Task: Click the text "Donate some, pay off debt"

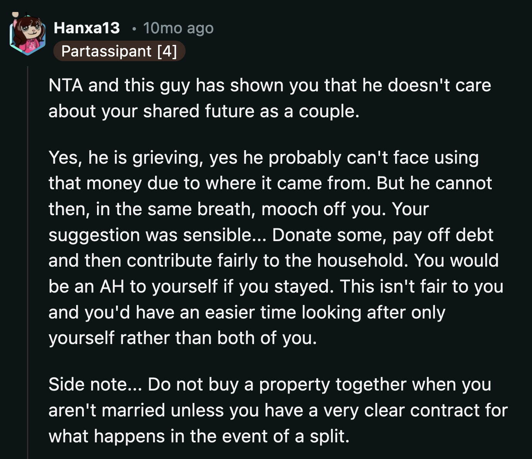Action: click(383, 235)
